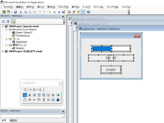The height and width of the screenshot is (123, 164).
Task: Select the OptionButton control in toolbox
Action: tap(53, 95)
